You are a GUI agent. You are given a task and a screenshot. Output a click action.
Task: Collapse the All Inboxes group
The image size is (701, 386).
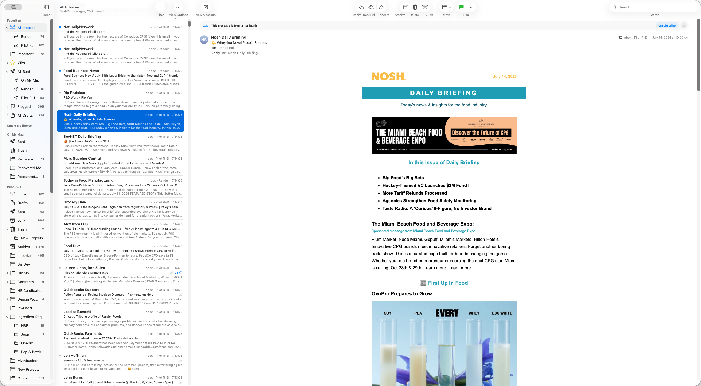pyautogui.click(x=7, y=28)
